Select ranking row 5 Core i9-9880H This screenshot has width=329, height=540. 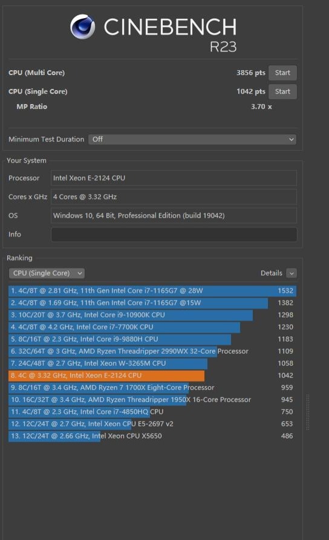coord(152,339)
